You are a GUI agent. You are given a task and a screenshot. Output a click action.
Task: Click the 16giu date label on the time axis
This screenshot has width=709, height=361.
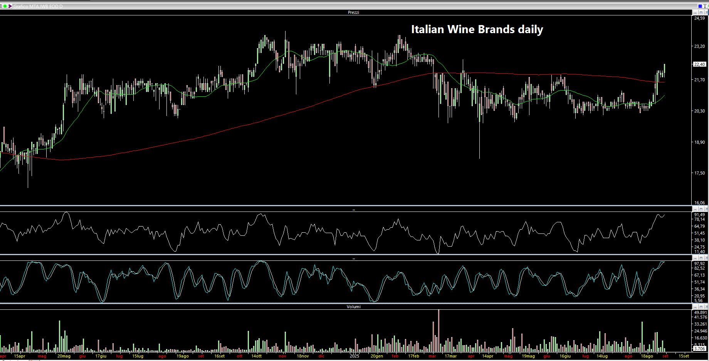click(565, 356)
